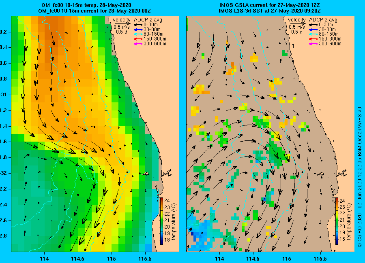This screenshot has width=365, height=263.
Task: Click longitude 114.5 label under right map
Action: 253,259
